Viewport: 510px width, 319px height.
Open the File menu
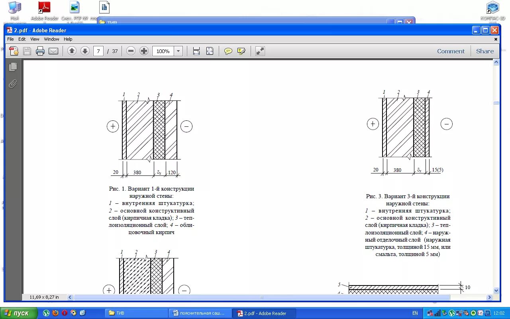click(10, 39)
